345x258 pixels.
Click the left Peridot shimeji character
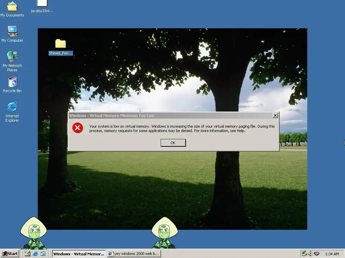click(x=34, y=233)
